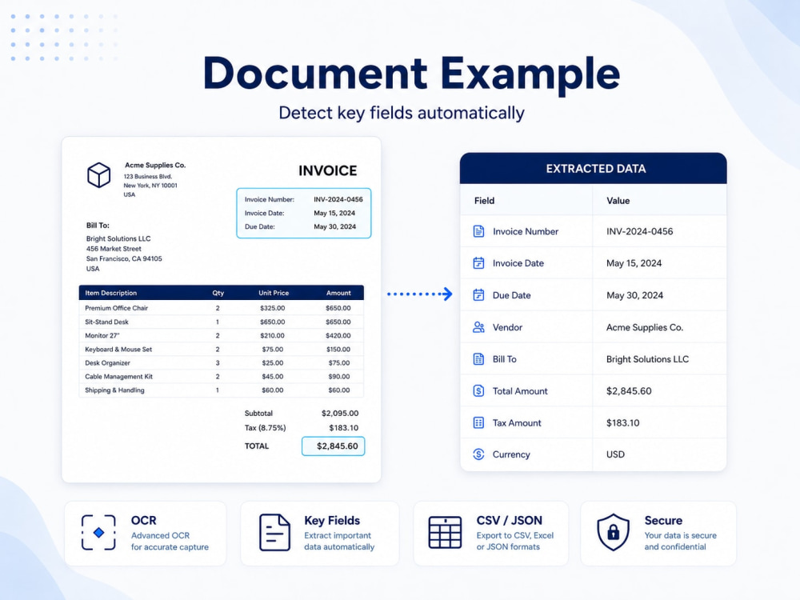Click the Invoice Number document icon
The height and width of the screenshot is (600, 800).
478,231
